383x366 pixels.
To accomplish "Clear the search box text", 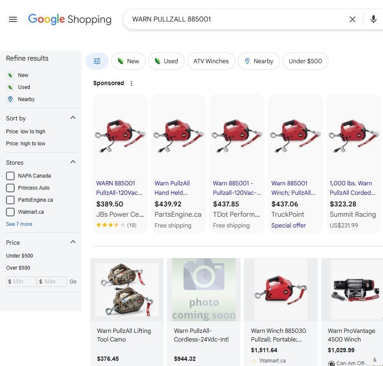I will click(352, 19).
